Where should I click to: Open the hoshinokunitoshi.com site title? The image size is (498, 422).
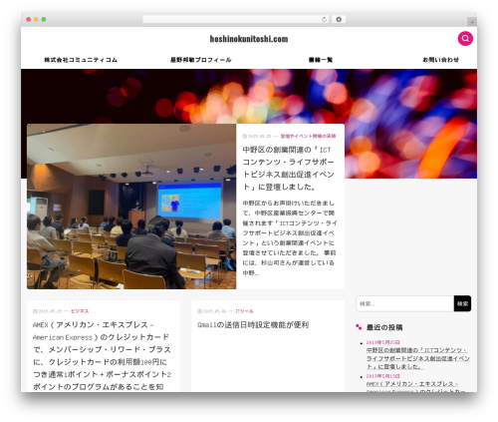249,39
